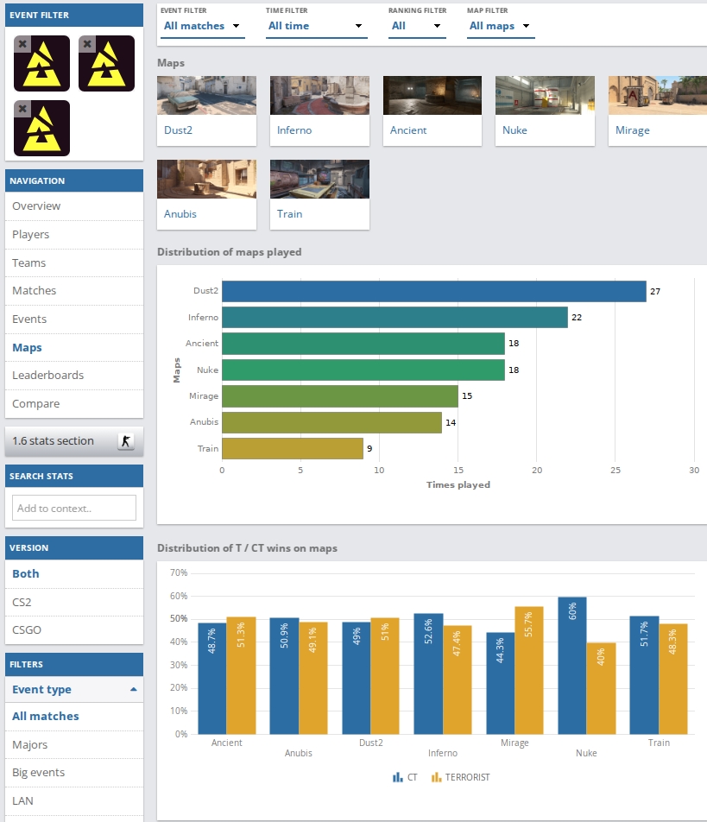This screenshot has width=707, height=822.
Task: Open Leaderboards from the navigation
Action: tap(74, 376)
